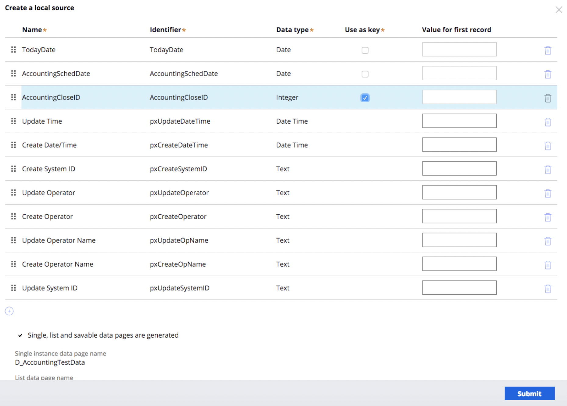The image size is (567, 406).
Task: Click the AccountingSchedDate identifier cell
Action: [184, 73]
